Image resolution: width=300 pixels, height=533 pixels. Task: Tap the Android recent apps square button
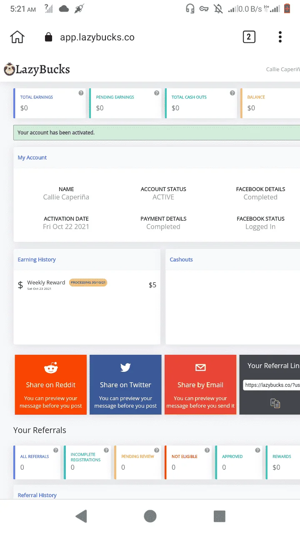point(219,516)
